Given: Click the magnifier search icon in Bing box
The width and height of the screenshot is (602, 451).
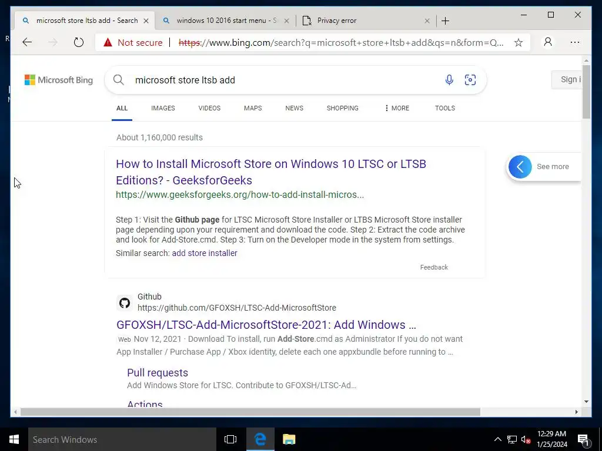Looking at the screenshot, I should (119, 80).
